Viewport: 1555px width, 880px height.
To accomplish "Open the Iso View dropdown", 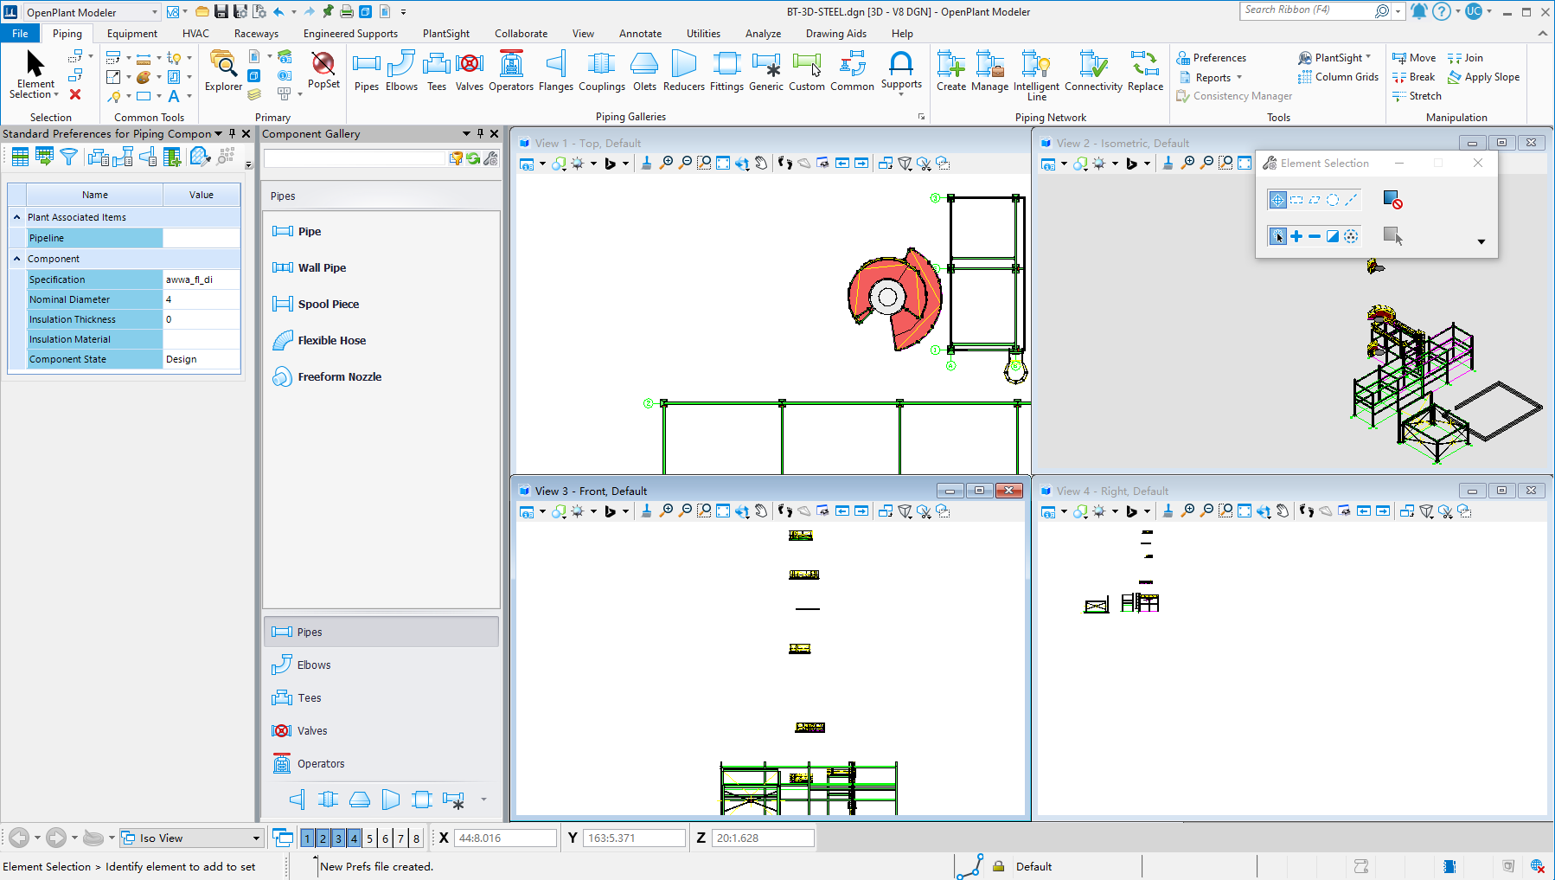I will 255,838.
